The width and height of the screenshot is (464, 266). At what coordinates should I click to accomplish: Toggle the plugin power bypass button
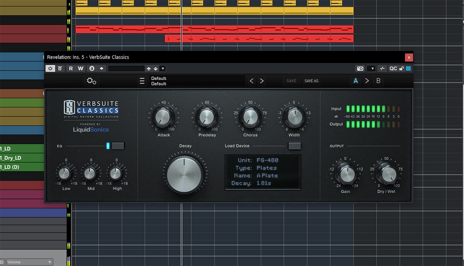50,69
